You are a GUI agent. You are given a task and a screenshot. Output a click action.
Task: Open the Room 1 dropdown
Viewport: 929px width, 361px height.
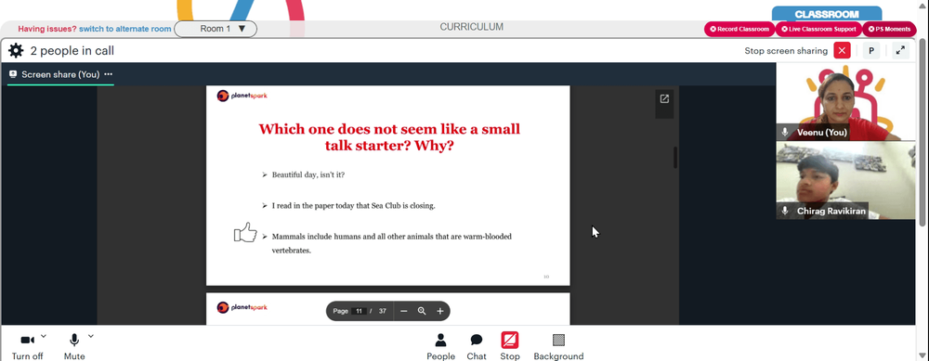216,29
